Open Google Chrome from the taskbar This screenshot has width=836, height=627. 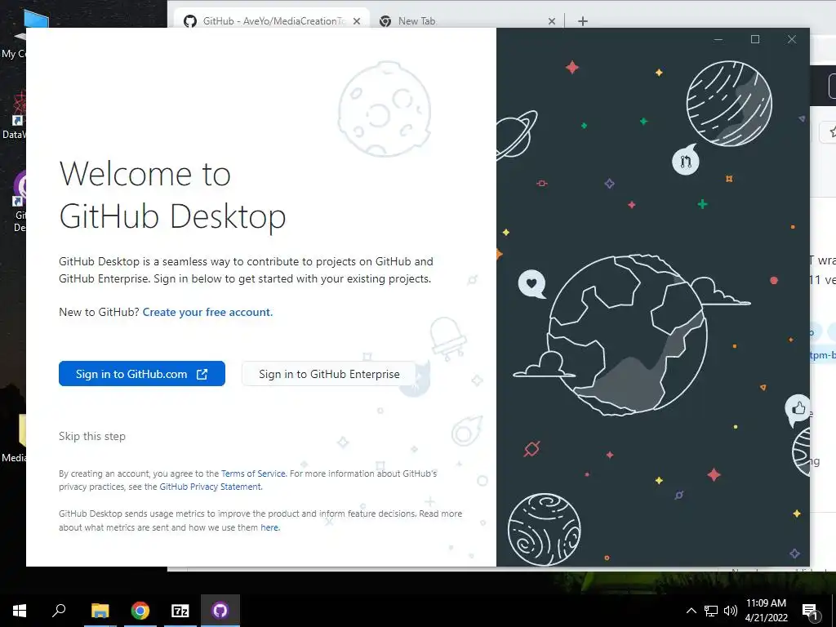[140, 611]
